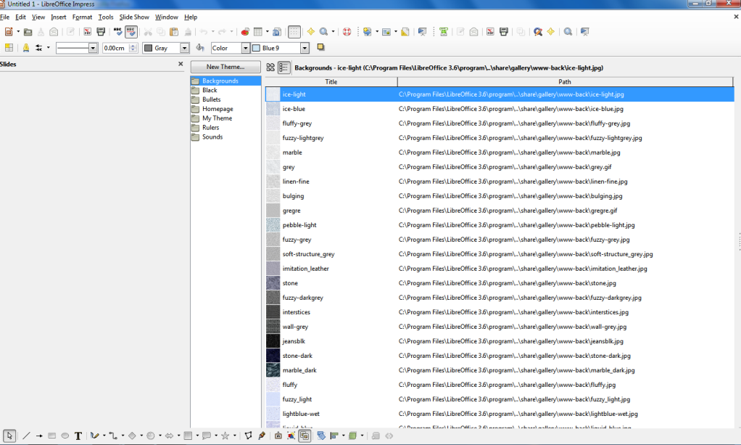
Task: Select the Bullets gallery theme
Action: coord(211,99)
